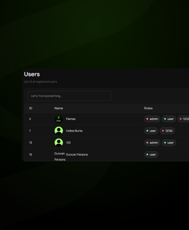
Task: Click the user role badge for Duncan Parsons
Action: pyautogui.click(x=151, y=155)
